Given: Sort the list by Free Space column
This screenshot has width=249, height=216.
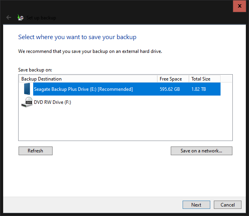Looking at the screenshot, I should pyautogui.click(x=173, y=79).
